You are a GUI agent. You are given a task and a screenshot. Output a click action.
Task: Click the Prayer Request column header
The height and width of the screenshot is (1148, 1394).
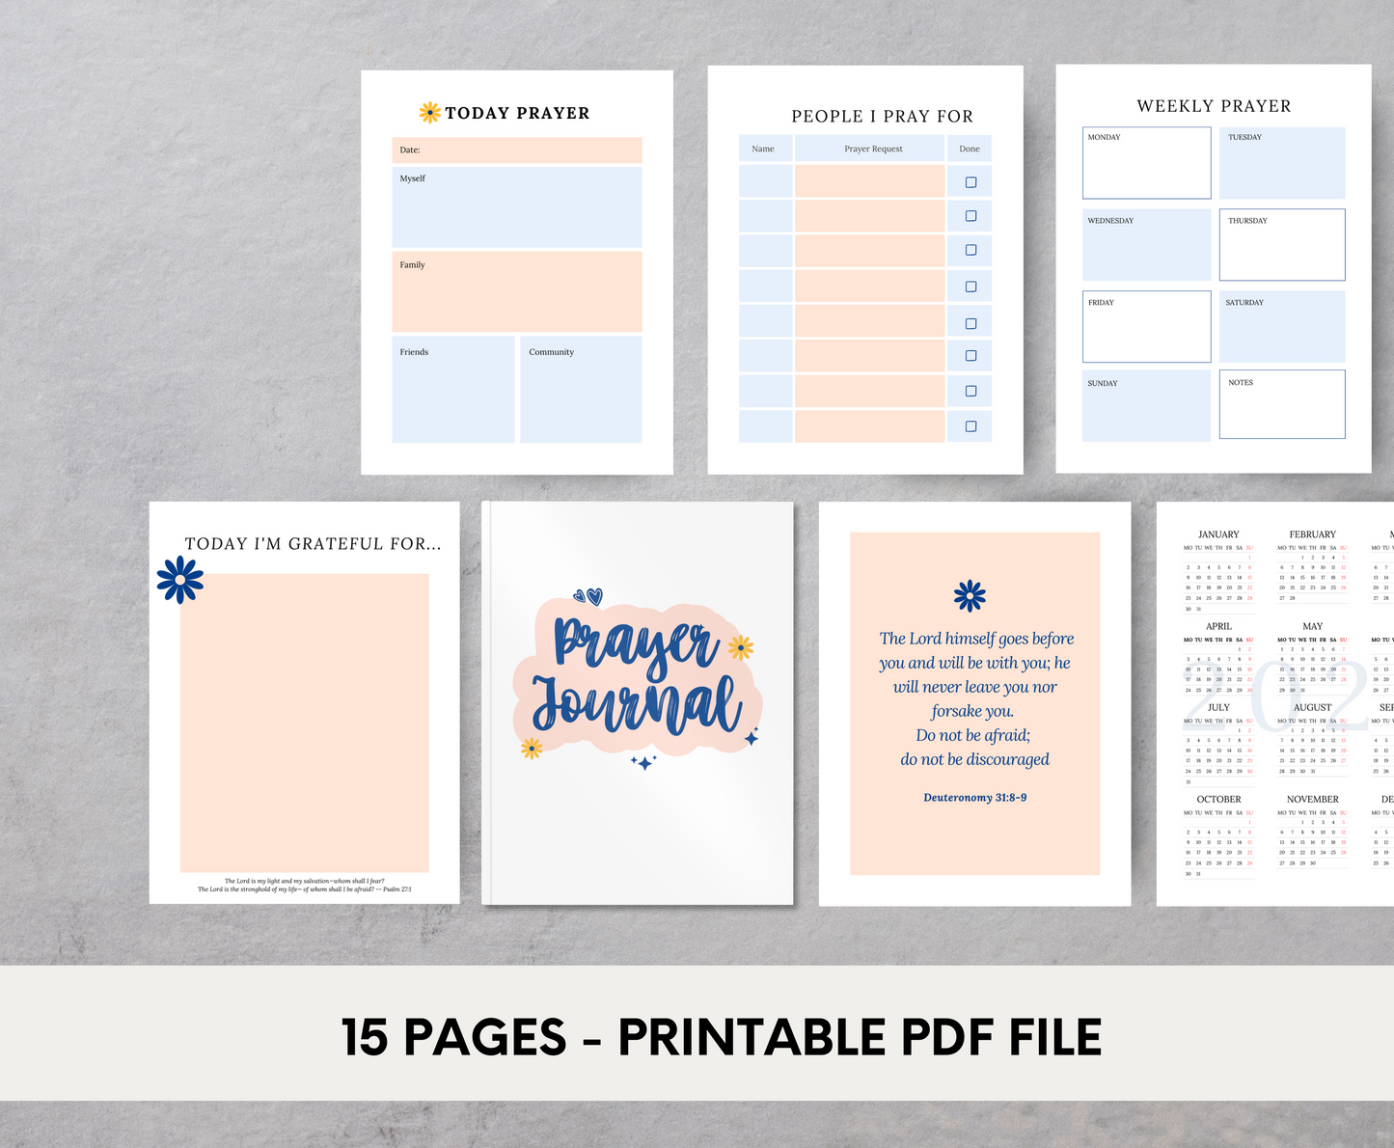(869, 149)
